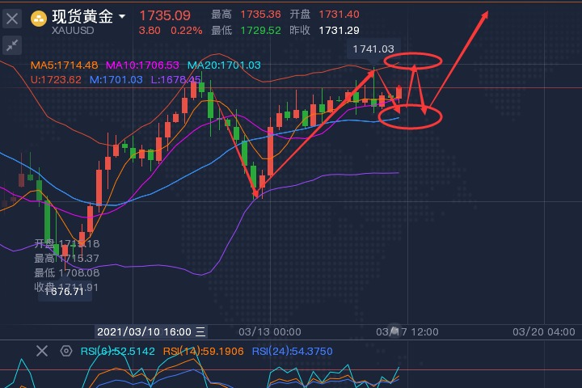Viewport: 582px width, 388px height.
Task: Open the 现货黄金 symbol dropdown arrow
Action: coord(122,17)
